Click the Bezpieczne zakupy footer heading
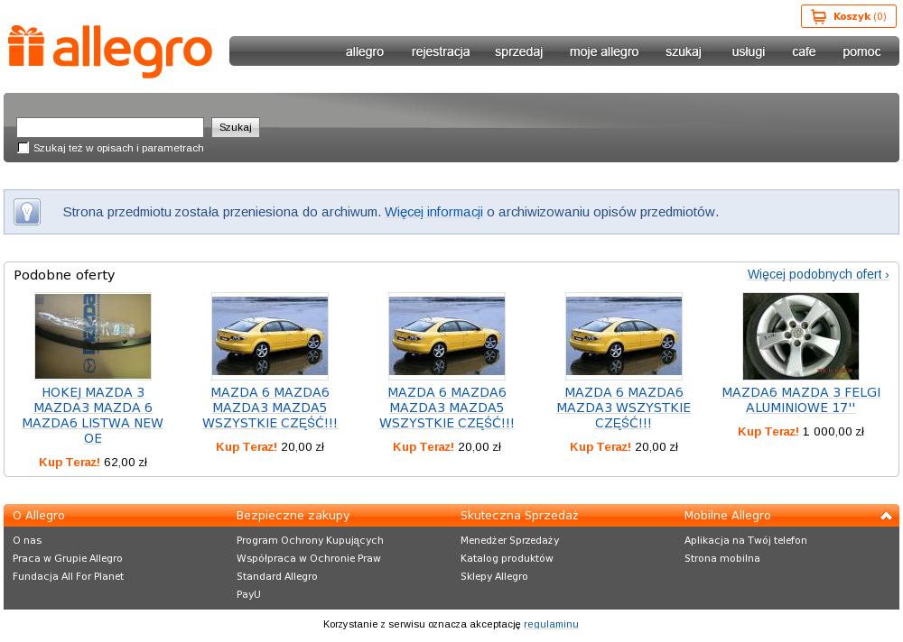The width and height of the screenshot is (903, 642). pos(293,516)
